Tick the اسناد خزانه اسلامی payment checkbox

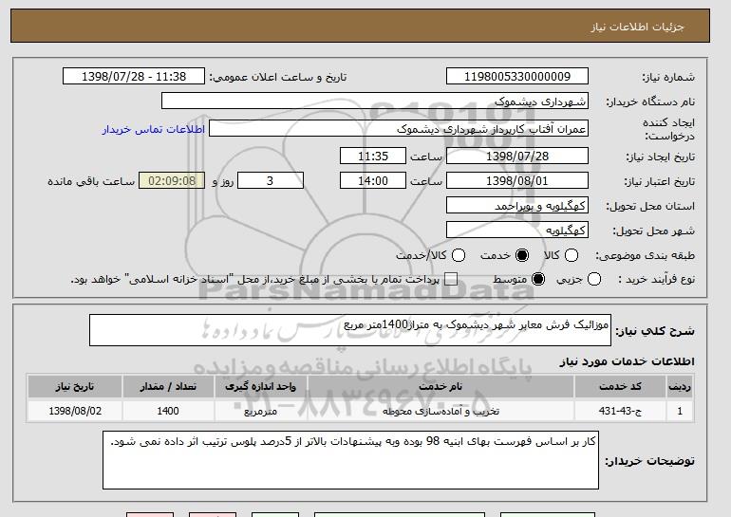click(450, 279)
